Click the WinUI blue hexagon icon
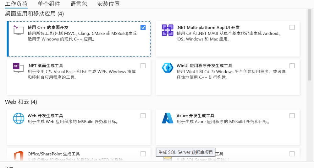Image resolution: width=314 pixels, height=168 pixels. [x=168, y=68]
